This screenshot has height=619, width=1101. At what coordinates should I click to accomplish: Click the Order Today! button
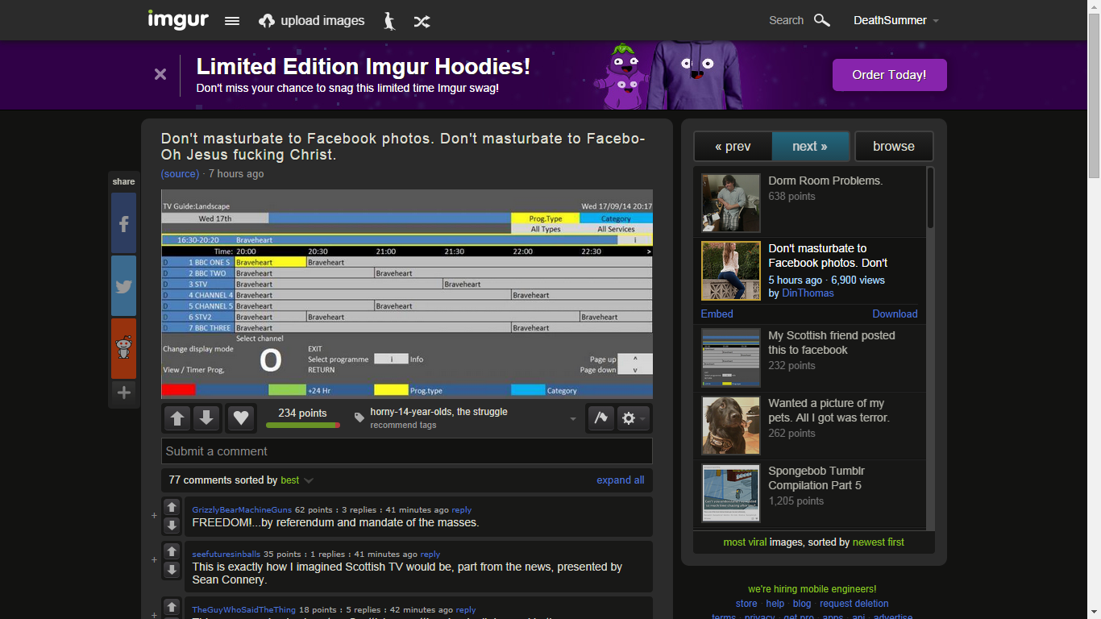pyautogui.click(x=889, y=75)
